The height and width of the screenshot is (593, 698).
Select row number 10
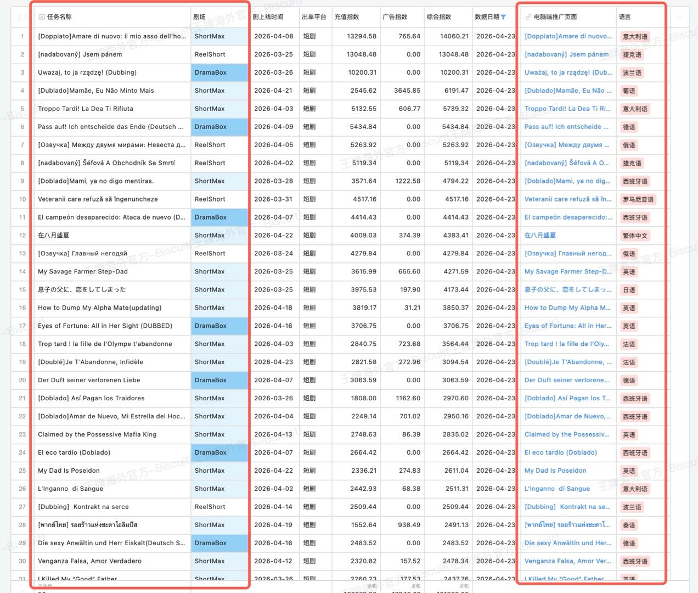point(22,199)
